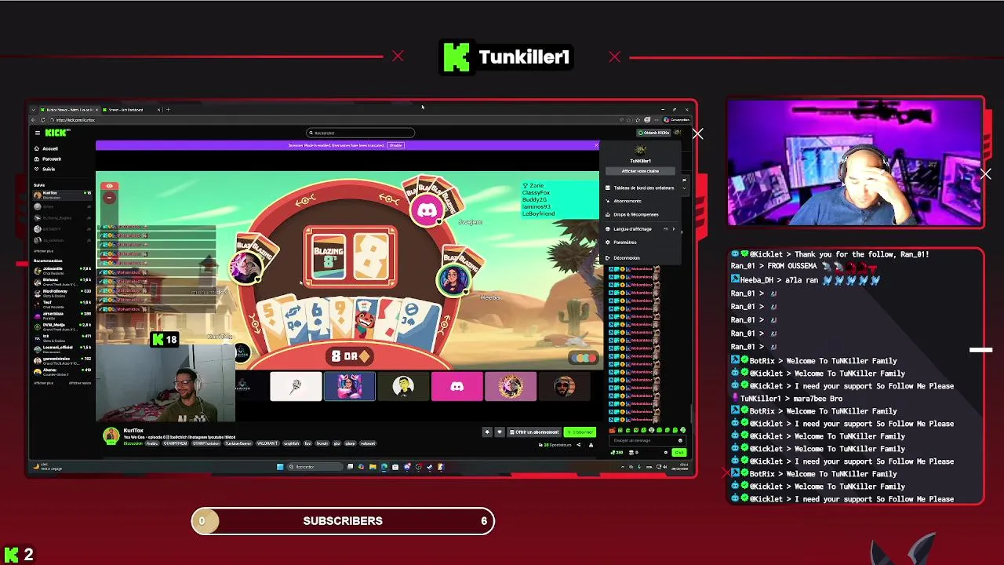Image resolution: width=1004 pixels, height=565 pixels.
Task: Click the Windows taskbar search box
Action: (x=314, y=467)
